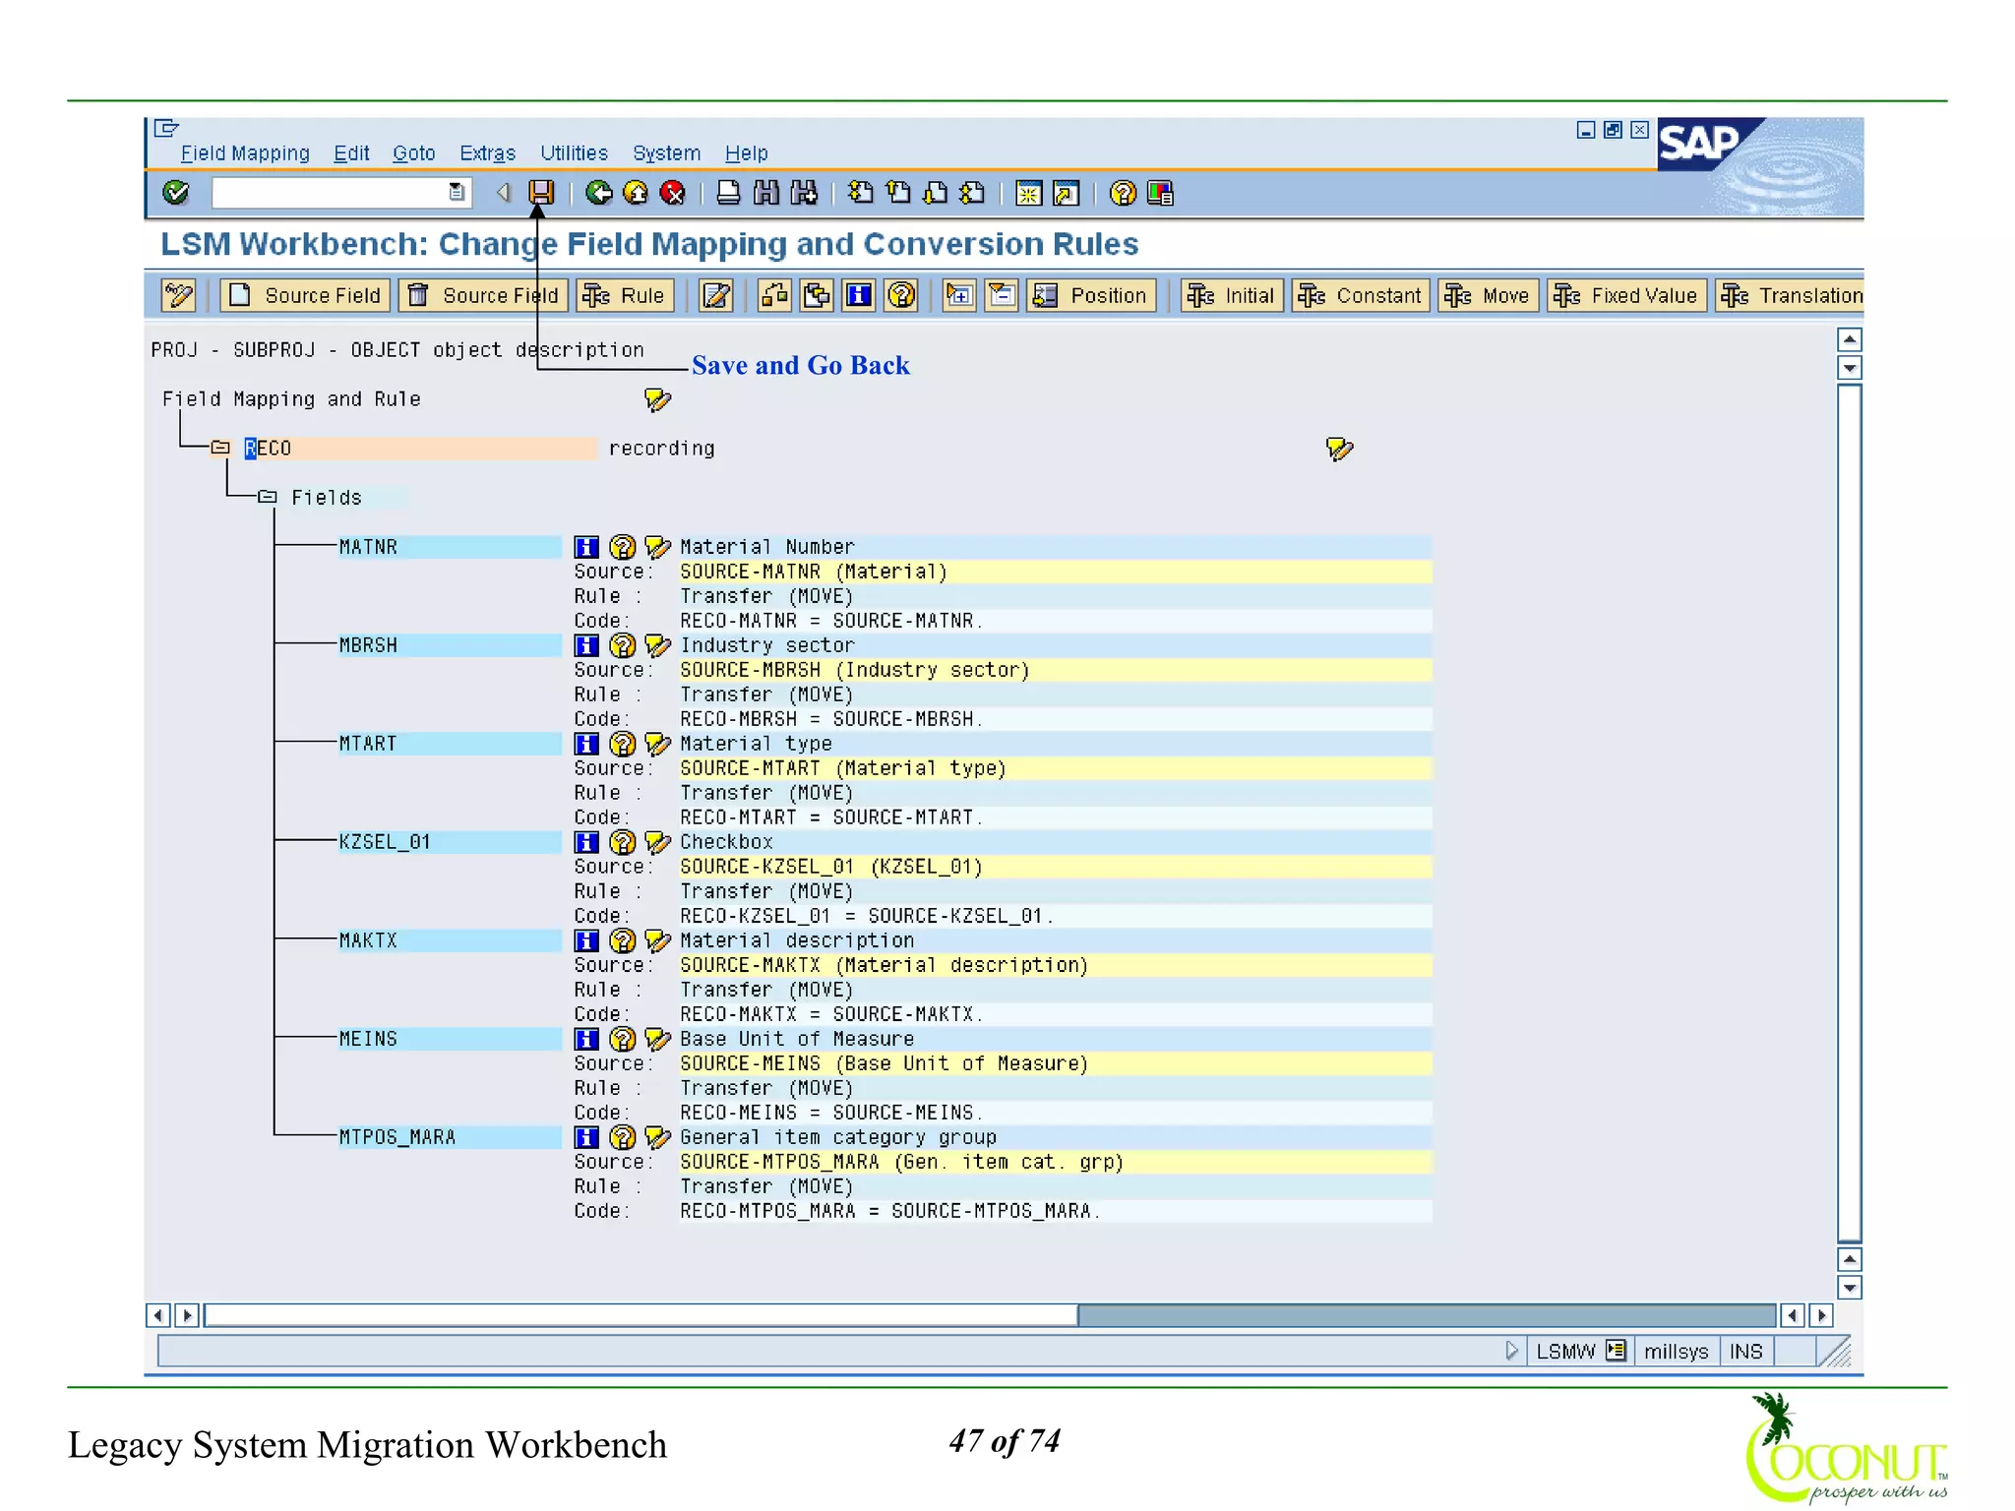Viewport: 2015px width, 1511px height.
Task: Open the Edit menu
Action: [351, 153]
